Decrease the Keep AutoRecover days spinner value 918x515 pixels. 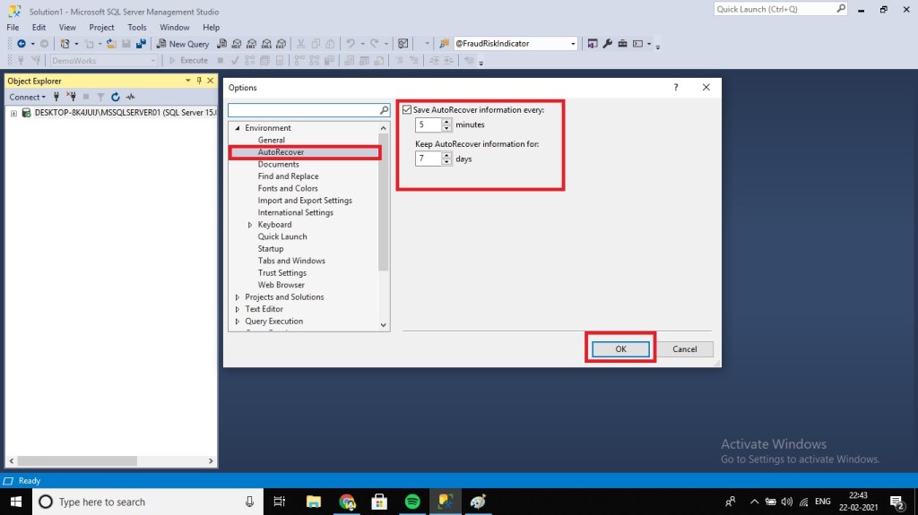click(x=447, y=162)
